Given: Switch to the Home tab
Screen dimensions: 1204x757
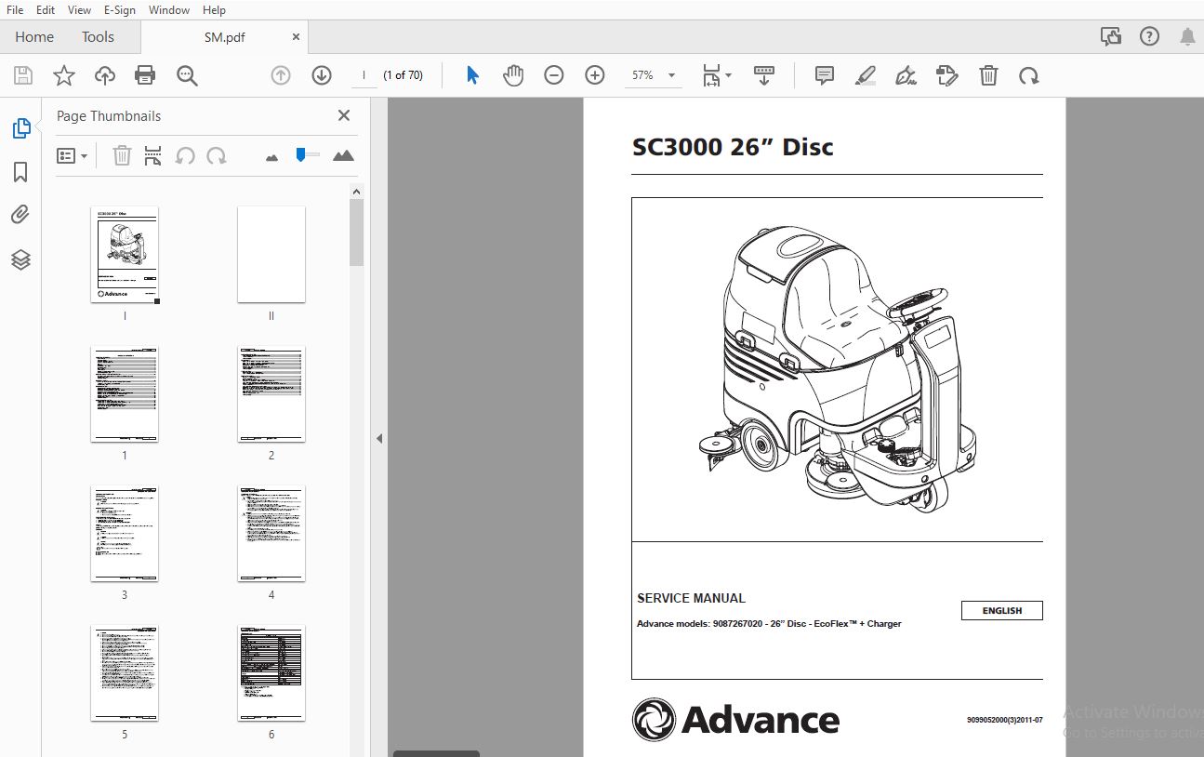Looking at the screenshot, I should (34, 37).
